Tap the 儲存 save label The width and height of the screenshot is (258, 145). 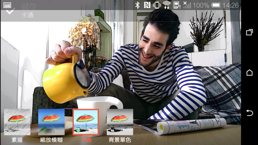(x=29, y=6)
